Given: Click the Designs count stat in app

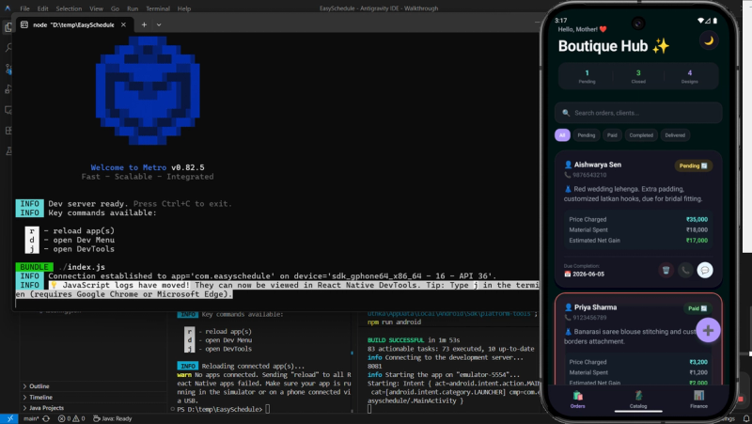Looking at the screenshot, I should coord(690,76).
